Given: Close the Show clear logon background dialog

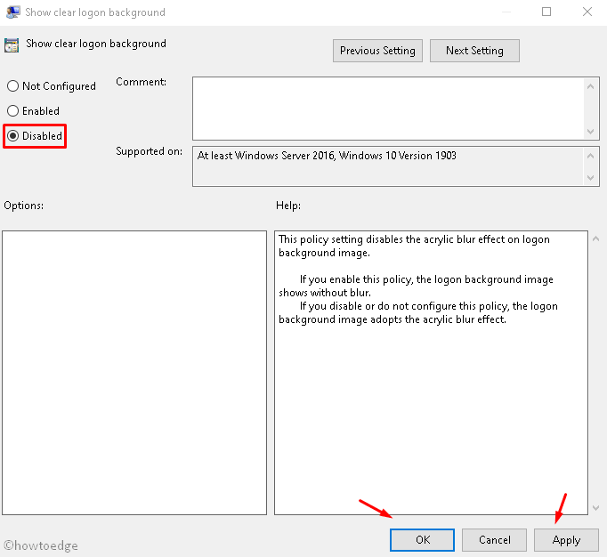Looking at the screenshot, I should click(x=587, y=12).
